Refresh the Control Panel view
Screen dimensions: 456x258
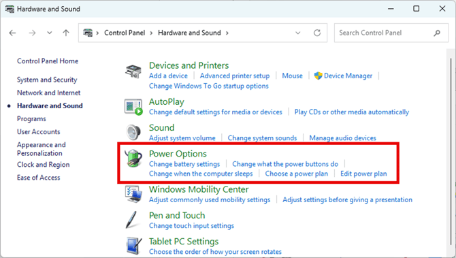[x=317, y=33]
